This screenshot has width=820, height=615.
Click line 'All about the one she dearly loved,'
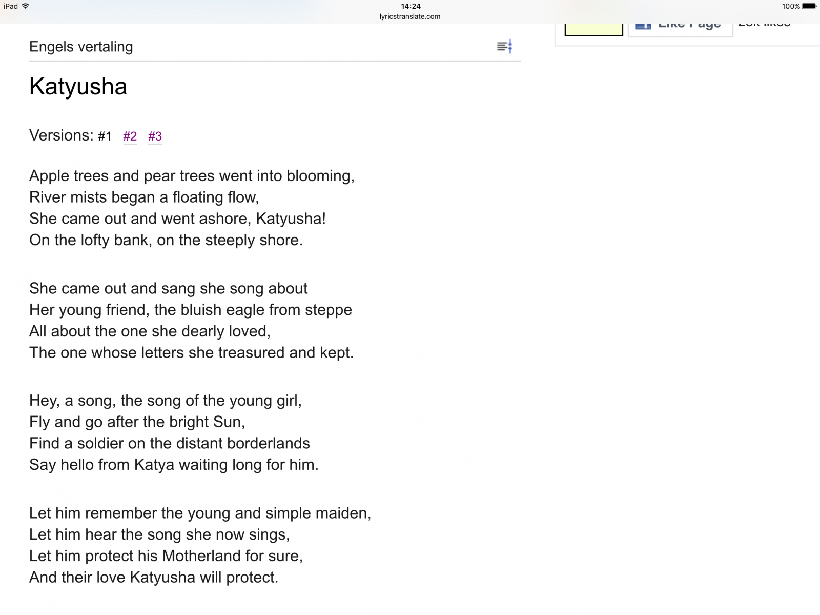click(150, 332)
